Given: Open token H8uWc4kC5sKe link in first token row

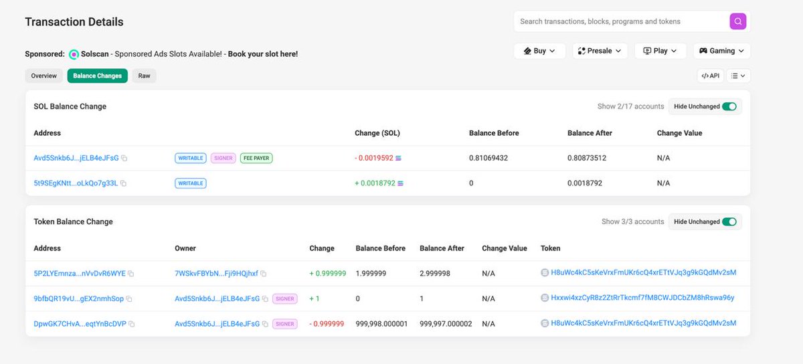Looking at the screenshot, I should 644,273.
